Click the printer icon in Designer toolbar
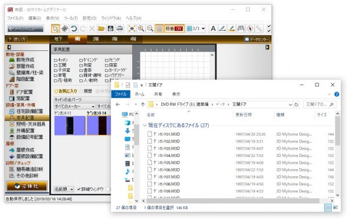Image resolution: width=348 pixels, height=219 pixels. [x=119, y=28]
